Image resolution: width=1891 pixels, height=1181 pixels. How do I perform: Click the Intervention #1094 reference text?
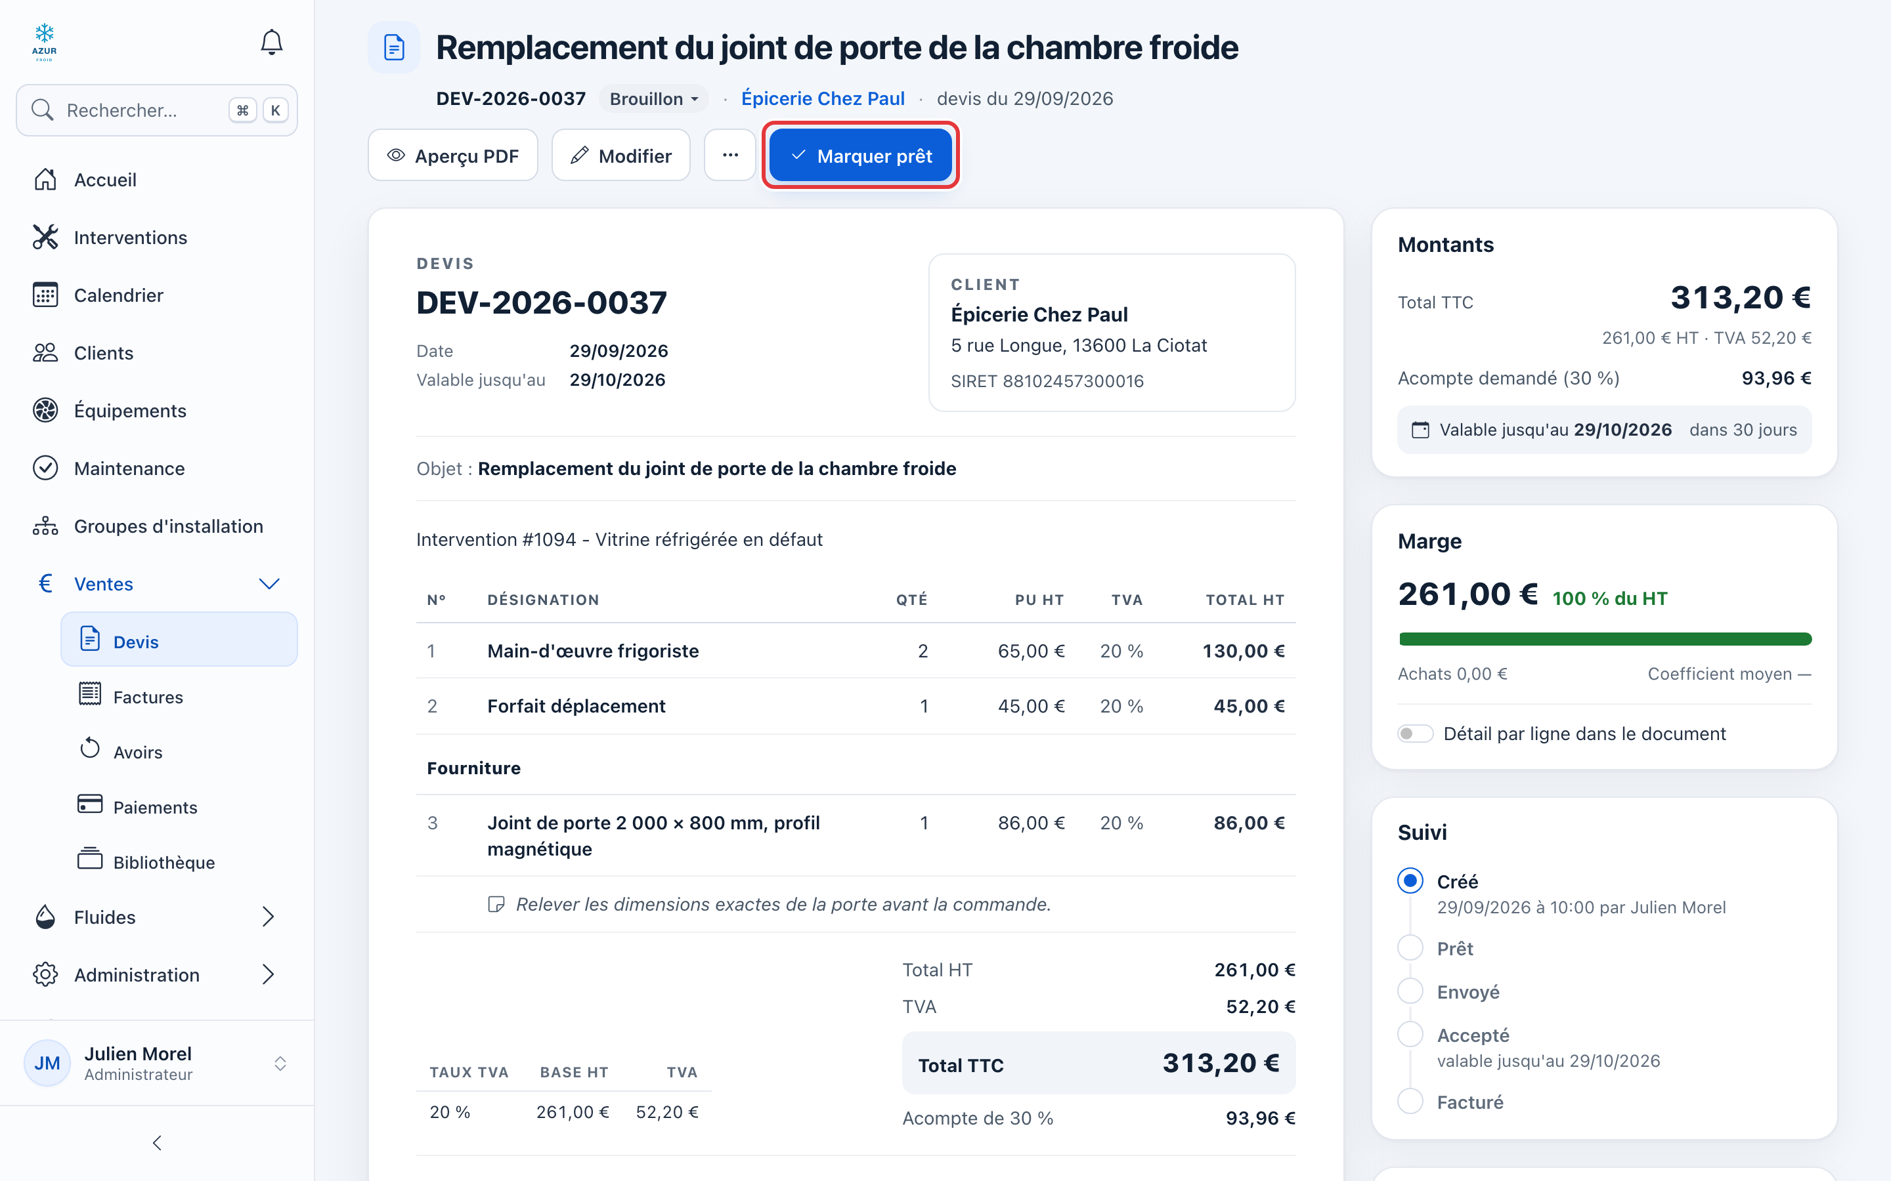tap(619, 540)
